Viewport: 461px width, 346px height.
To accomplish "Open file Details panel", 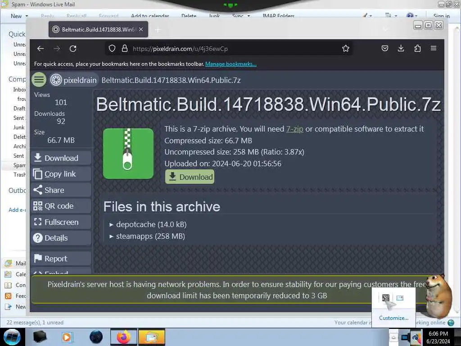I will [61, 238].
